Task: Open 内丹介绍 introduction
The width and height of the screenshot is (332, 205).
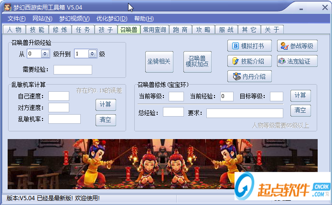Action: click(249, 76)
